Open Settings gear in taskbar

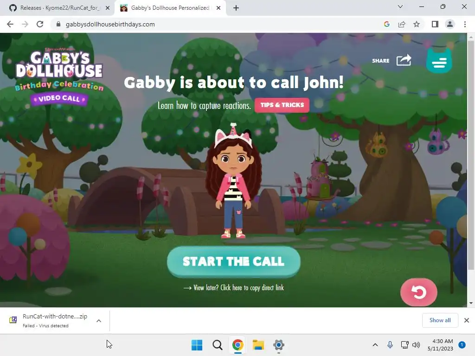279,345
